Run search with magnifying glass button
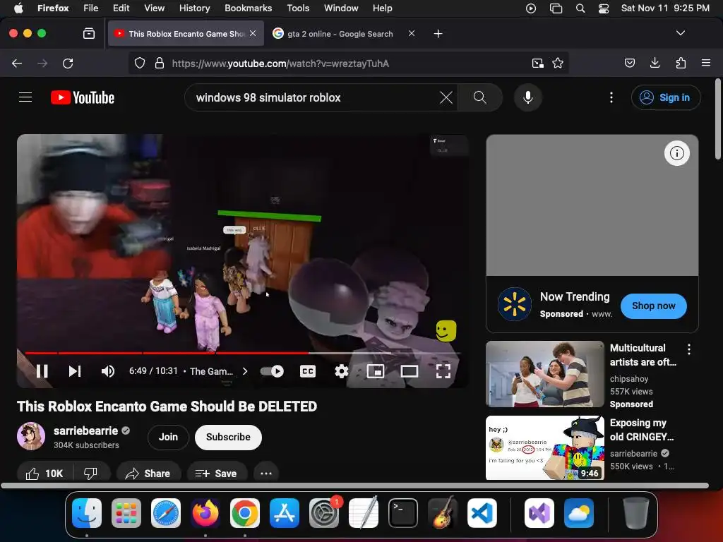Image resolution: width=723 pixels, height=542 pixels. (479, 97)
